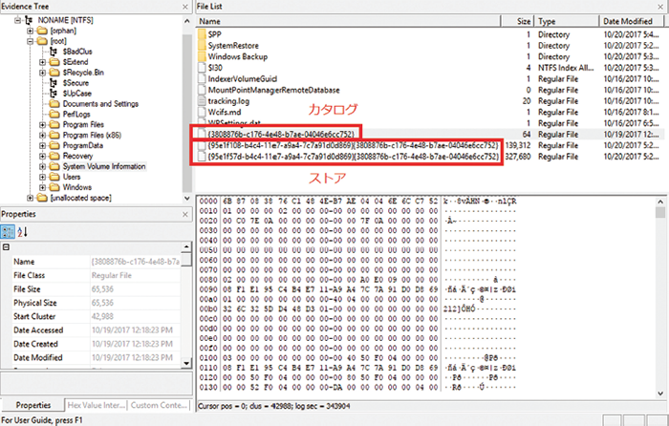
Task: Select the $BadClus metadata file icon
Action: (x=54, y=51)
